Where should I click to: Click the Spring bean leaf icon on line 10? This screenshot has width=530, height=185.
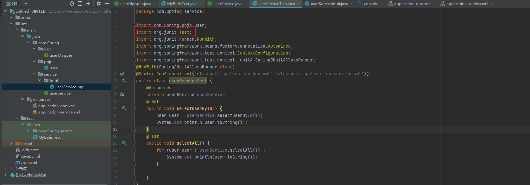coord(122,74)
